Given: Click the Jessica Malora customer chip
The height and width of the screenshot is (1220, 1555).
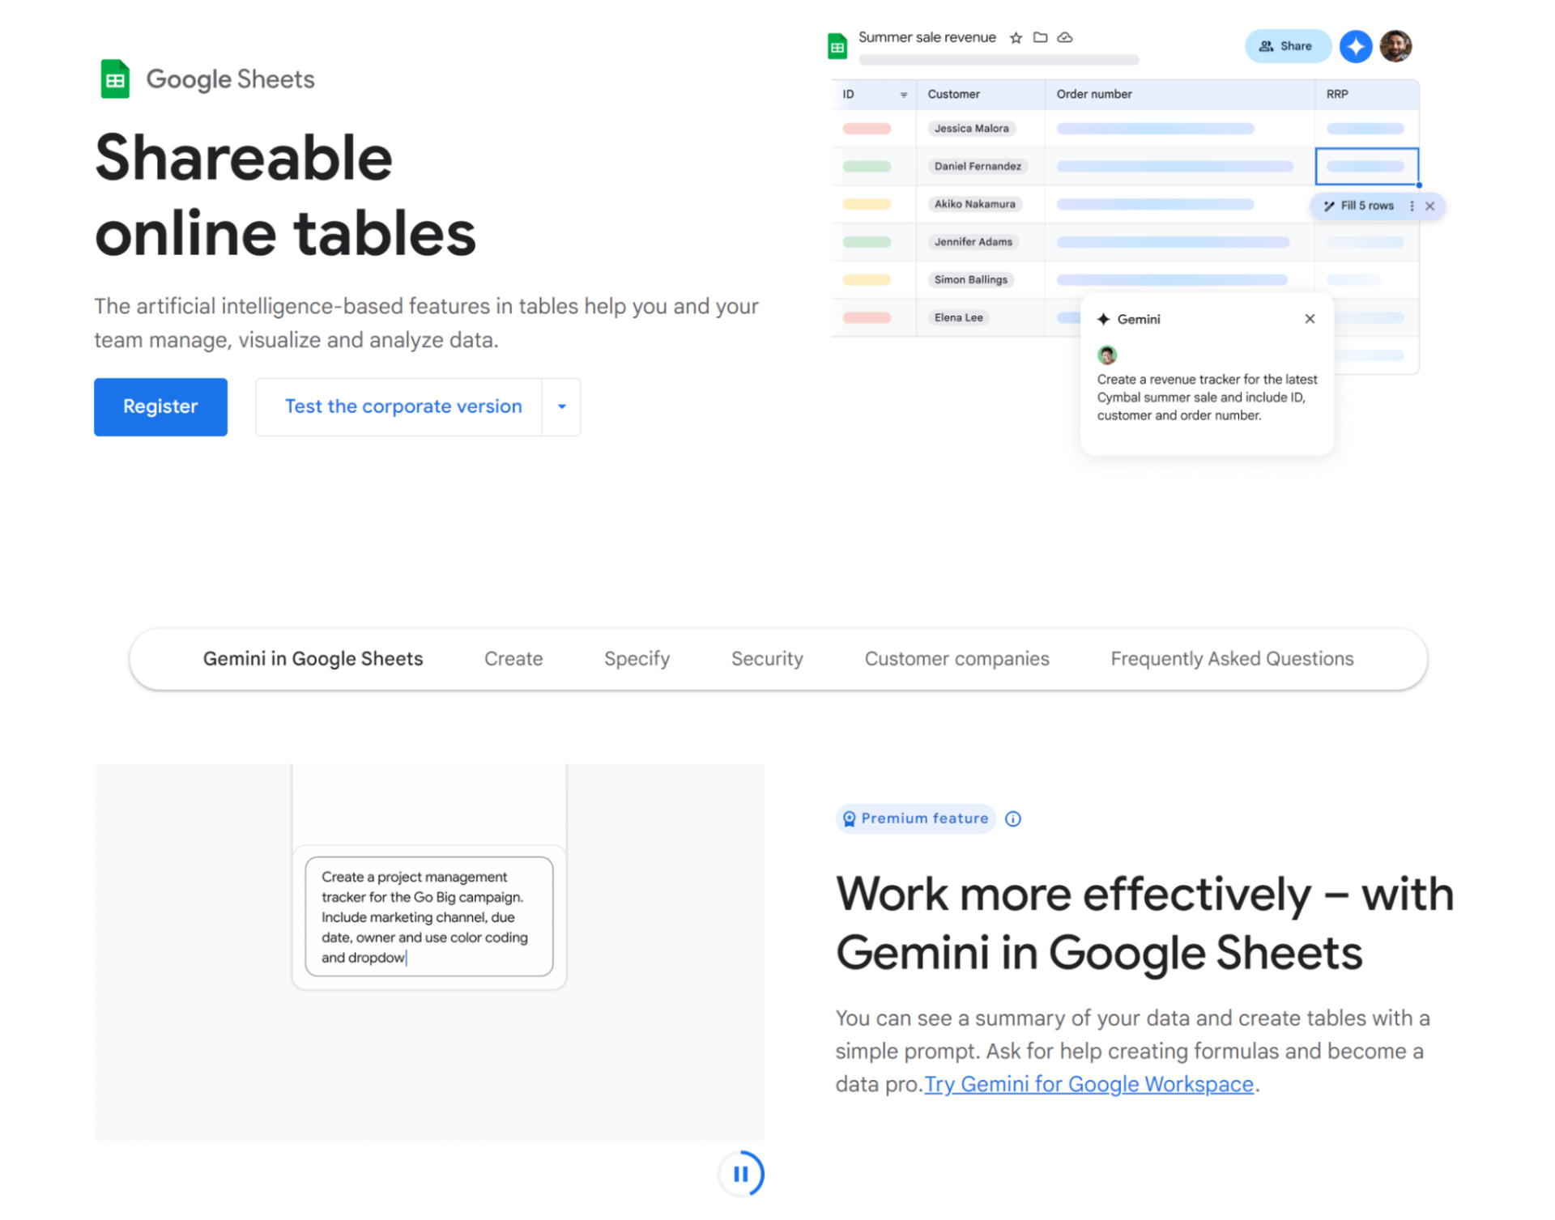Looking at the screenshot, I should coord(971,128).
